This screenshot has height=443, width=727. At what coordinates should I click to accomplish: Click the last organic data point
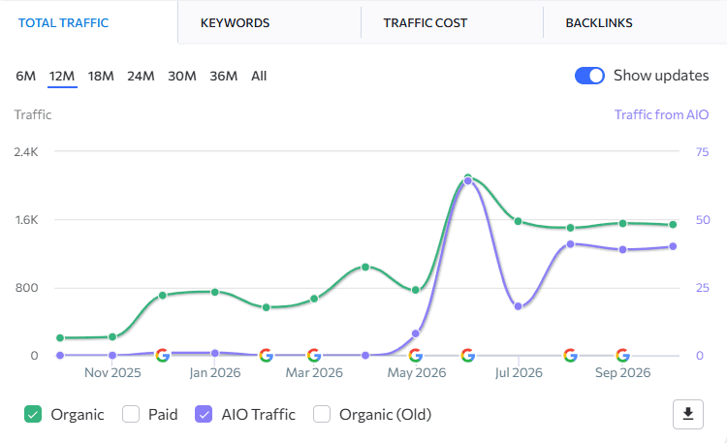coord(673,225)
